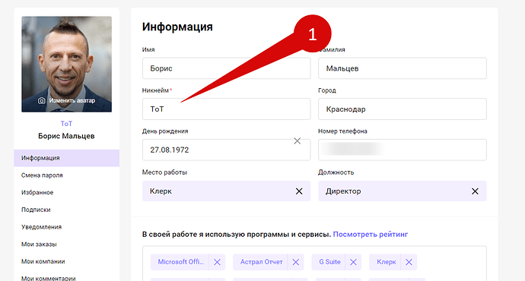Click the "Клерк" workplace field
This screenshot has height=281, width=525.
click(x=226, y=191)
